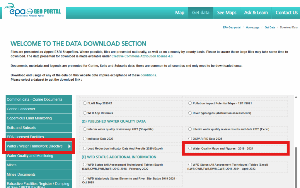Expand the Water / Water Framework Directive submenu arrow

point(70,146)
